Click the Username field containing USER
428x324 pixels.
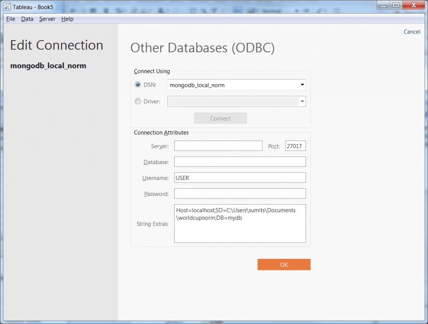[240, 178]
